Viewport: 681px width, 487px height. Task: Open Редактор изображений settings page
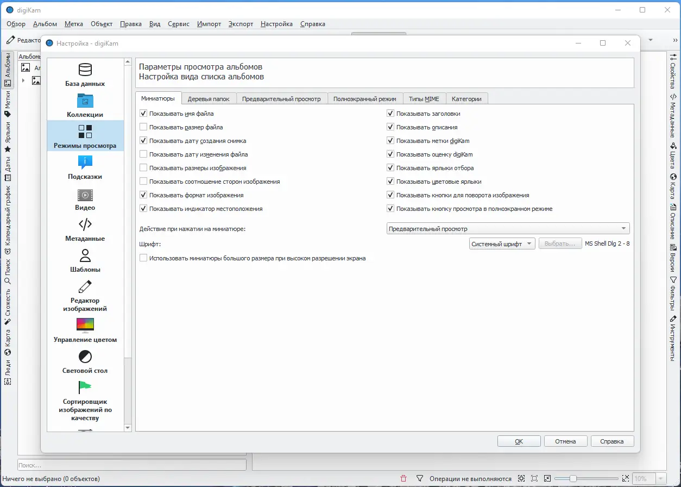click(x=85, y=295)
